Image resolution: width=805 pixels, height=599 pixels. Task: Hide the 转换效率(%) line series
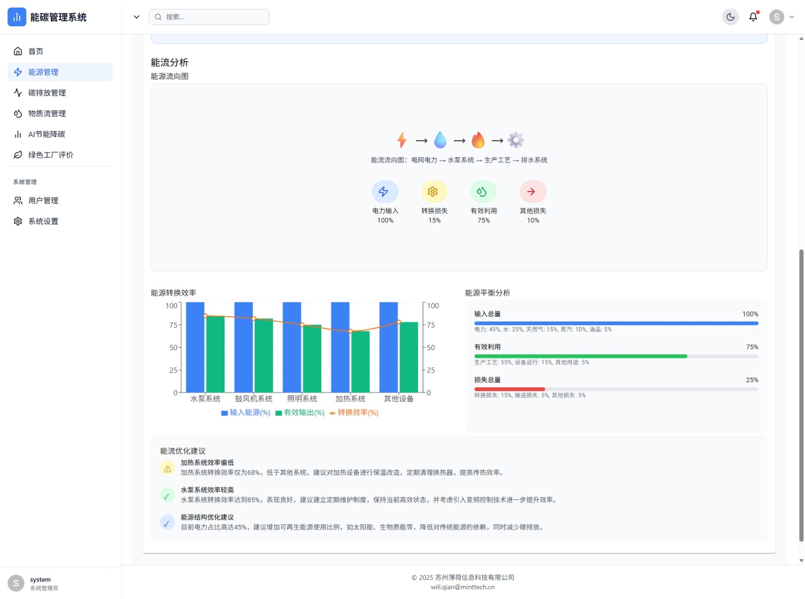point(353,412)
